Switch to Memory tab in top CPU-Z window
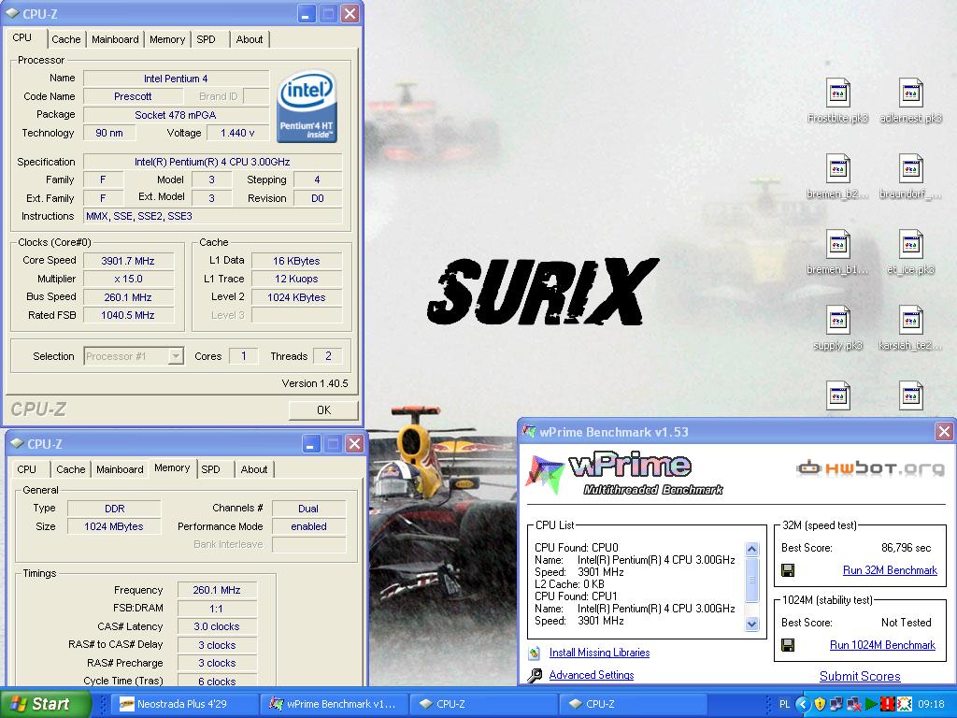Viewport: 957px width, 718px height. click(166, 39)
